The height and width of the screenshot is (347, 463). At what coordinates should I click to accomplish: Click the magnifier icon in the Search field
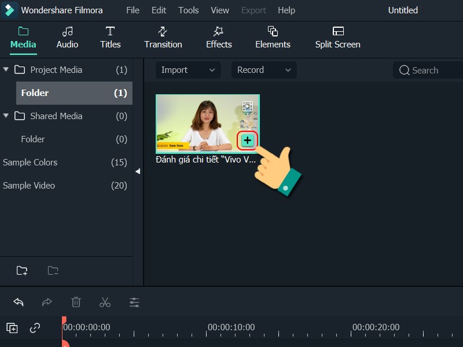(x=405, y=70)
